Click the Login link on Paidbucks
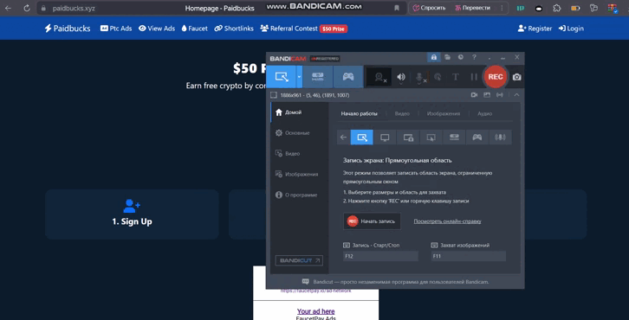This screenshot has height=320, width=629. (571, 29)
